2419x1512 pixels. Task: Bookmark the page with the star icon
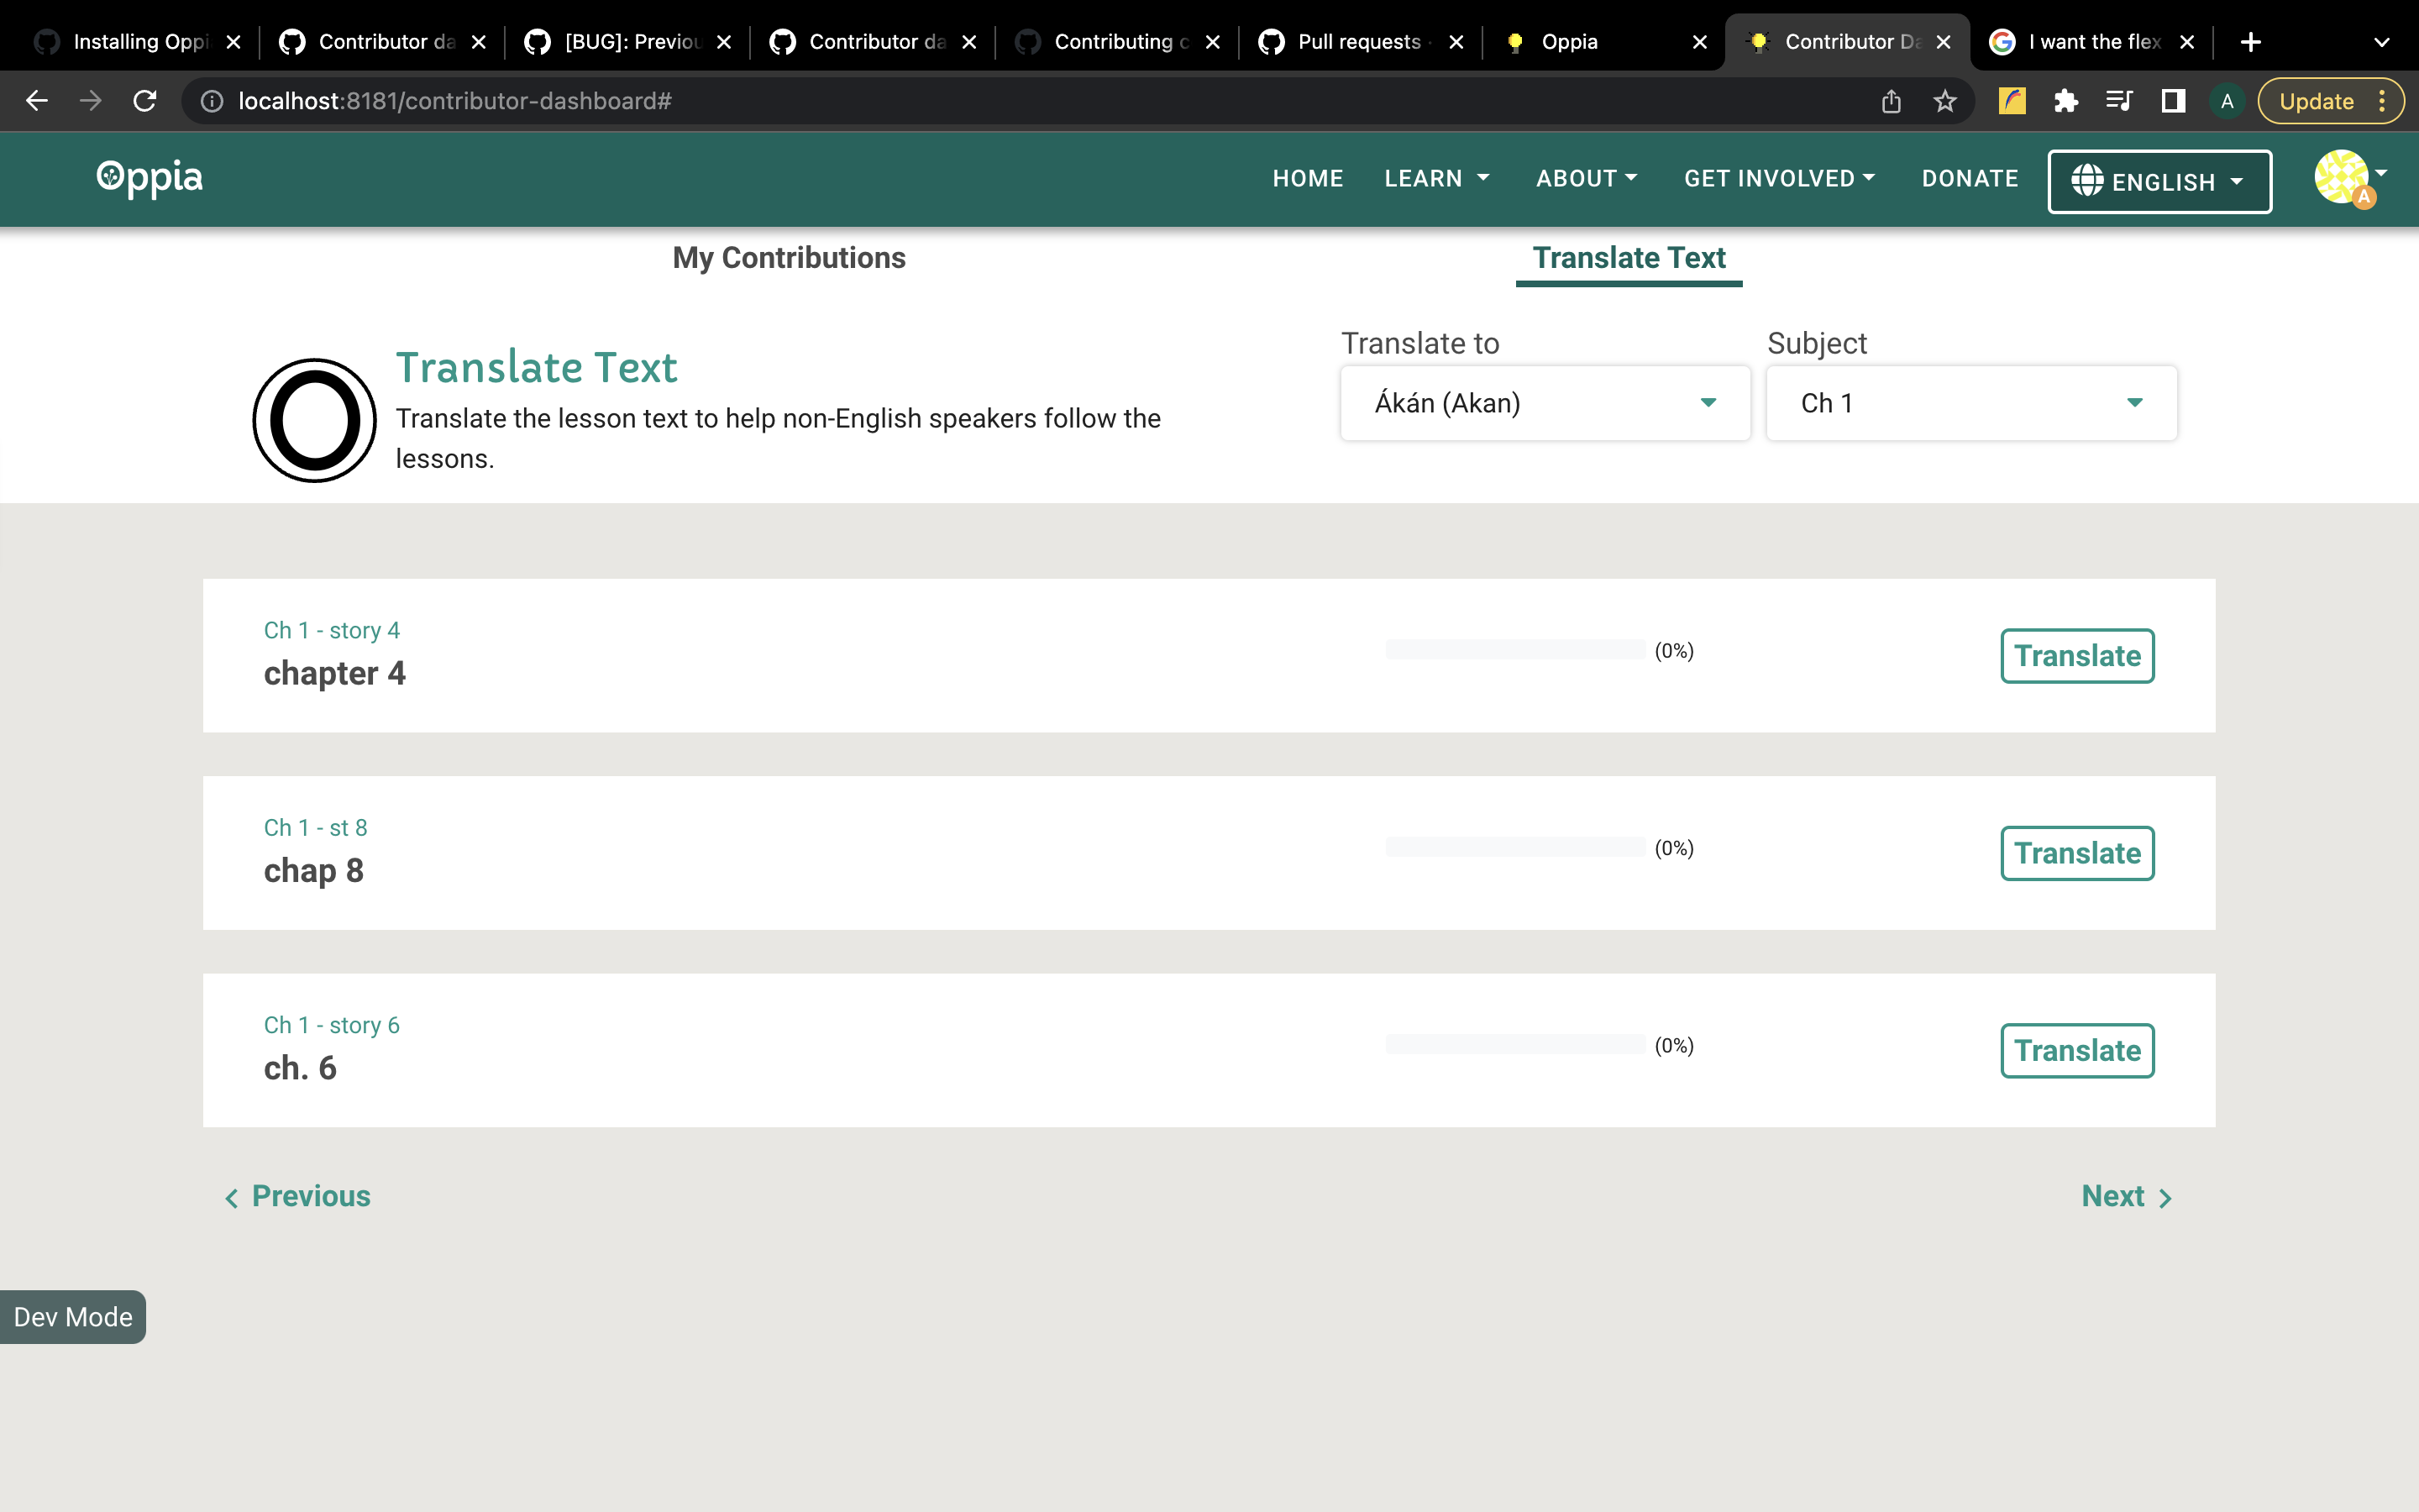tap(1944, 100)
